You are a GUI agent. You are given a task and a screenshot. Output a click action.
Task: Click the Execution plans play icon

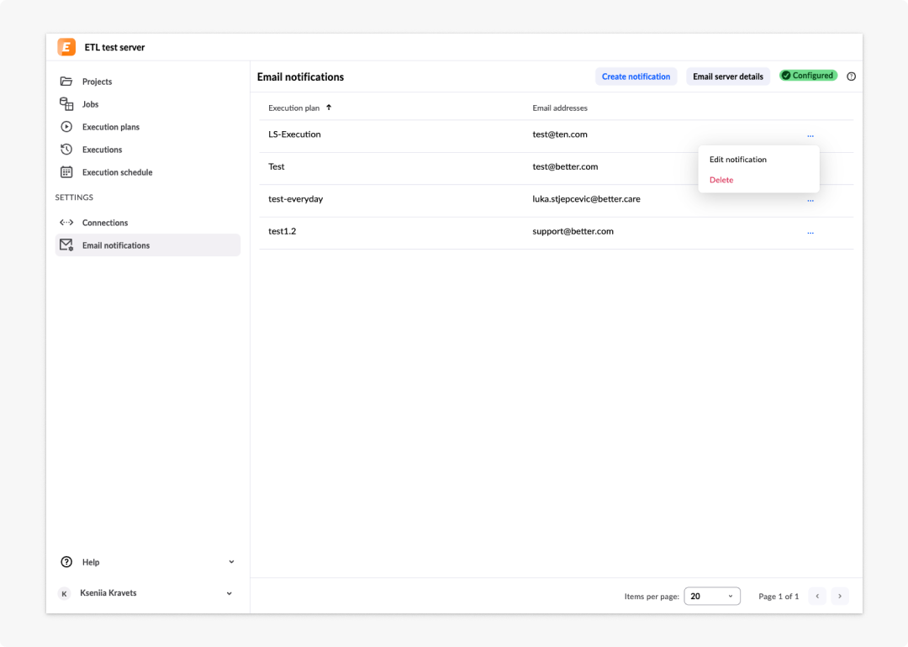tap(66, 126)
